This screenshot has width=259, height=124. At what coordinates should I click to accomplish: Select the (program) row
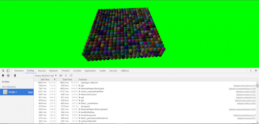(x=145, y=106)
